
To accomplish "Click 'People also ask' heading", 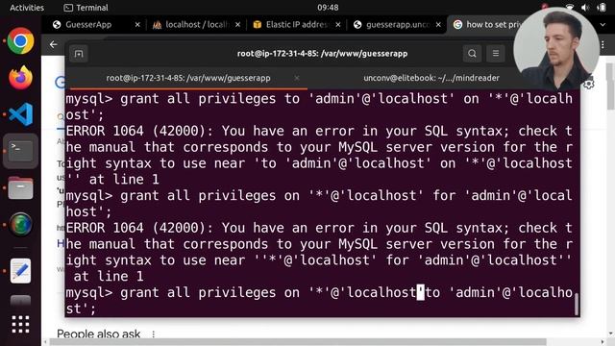I will click(x=98, y=334).
